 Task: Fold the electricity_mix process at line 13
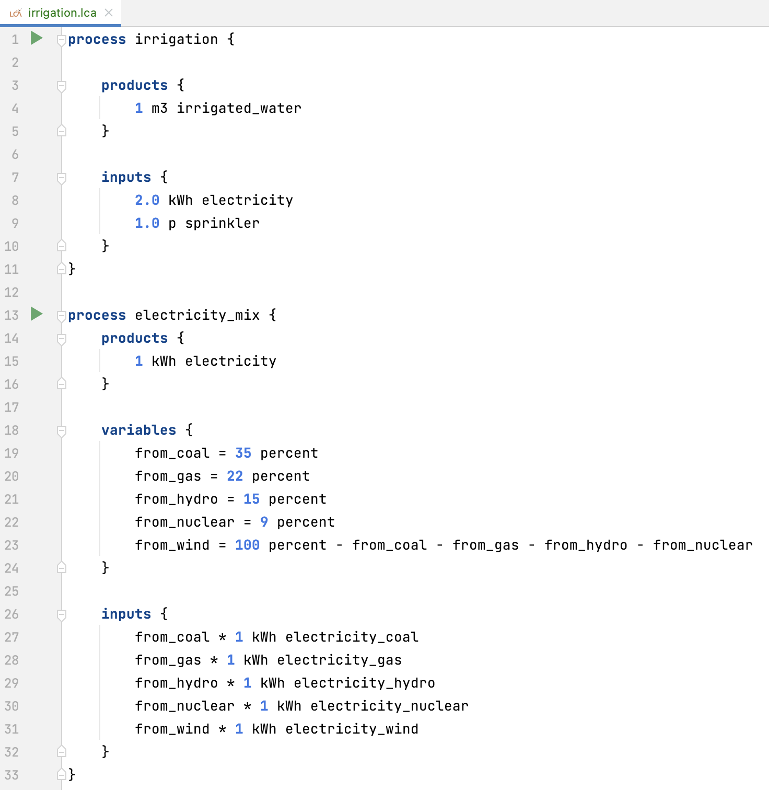pos(62,316)
